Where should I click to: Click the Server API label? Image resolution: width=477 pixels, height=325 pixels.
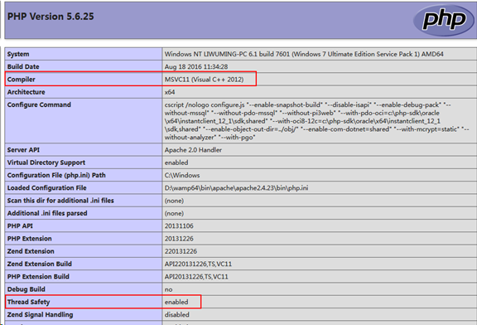(x=23, y=150)
